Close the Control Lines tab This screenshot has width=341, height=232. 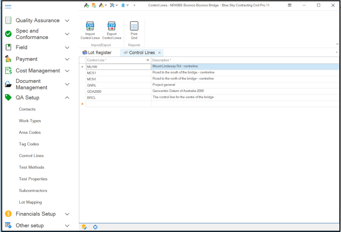click(x=160, y=53)
